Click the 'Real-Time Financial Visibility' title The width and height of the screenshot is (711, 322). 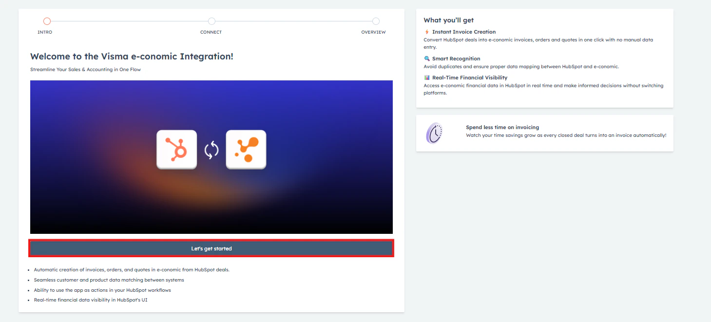coord(470,77)
